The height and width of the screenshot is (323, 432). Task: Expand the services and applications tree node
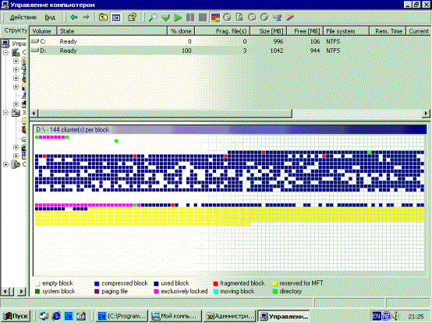[5, 164]
